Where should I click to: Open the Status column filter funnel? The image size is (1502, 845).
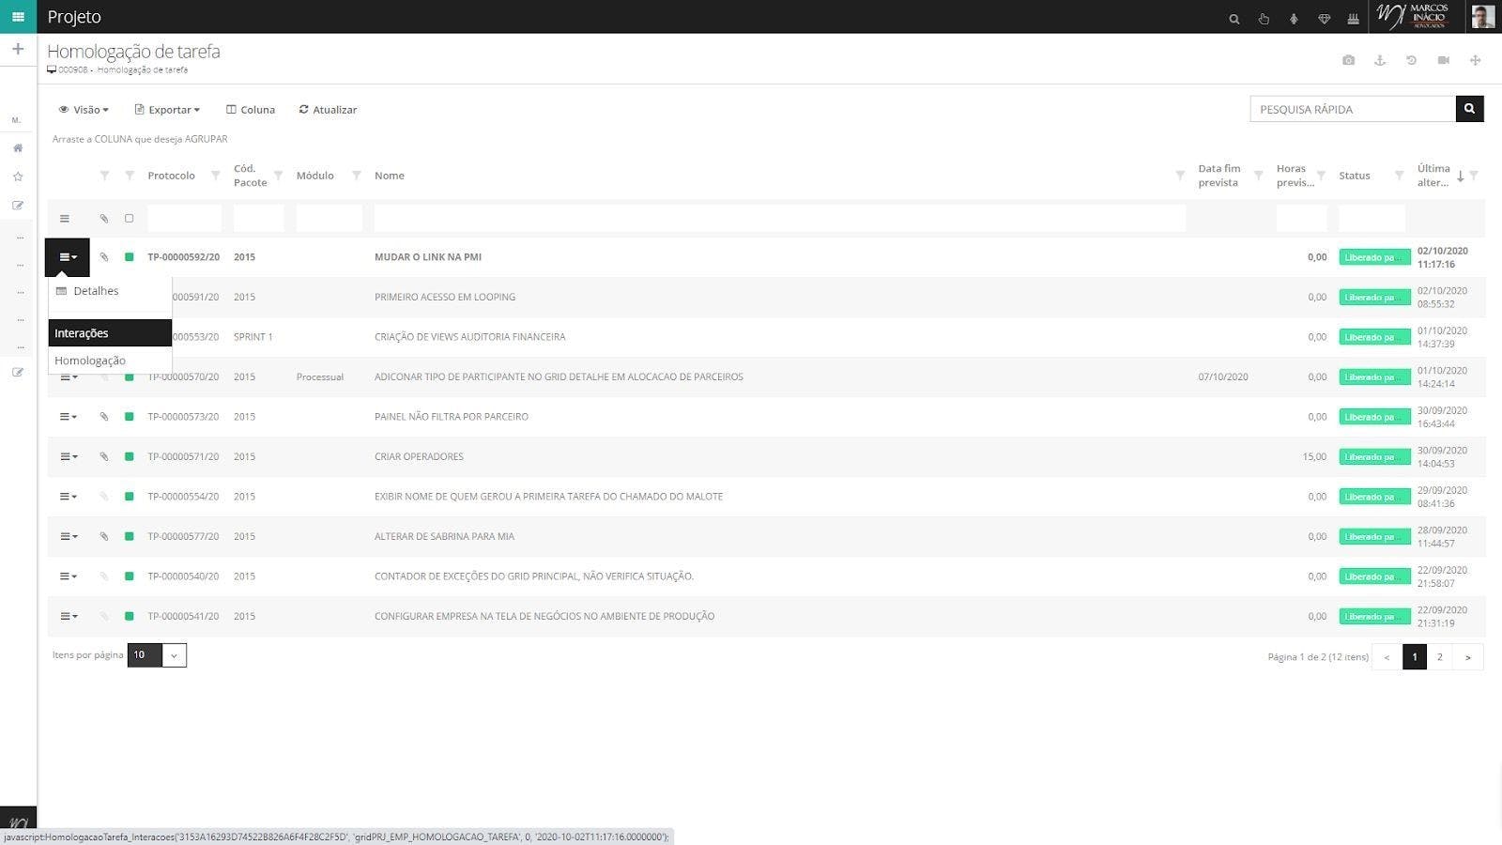(x=1399, y=176)
